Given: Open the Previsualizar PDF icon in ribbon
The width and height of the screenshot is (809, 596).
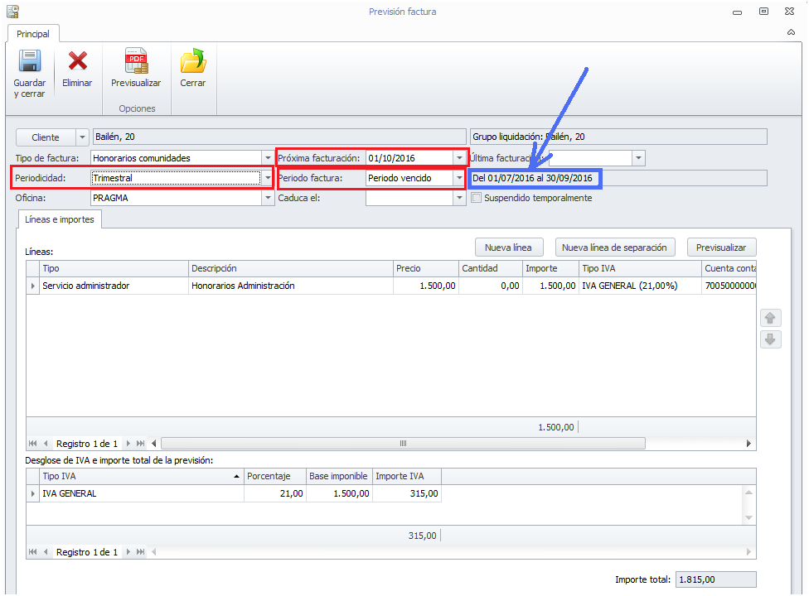Looking at the screenshot, I should click(136, 60).
